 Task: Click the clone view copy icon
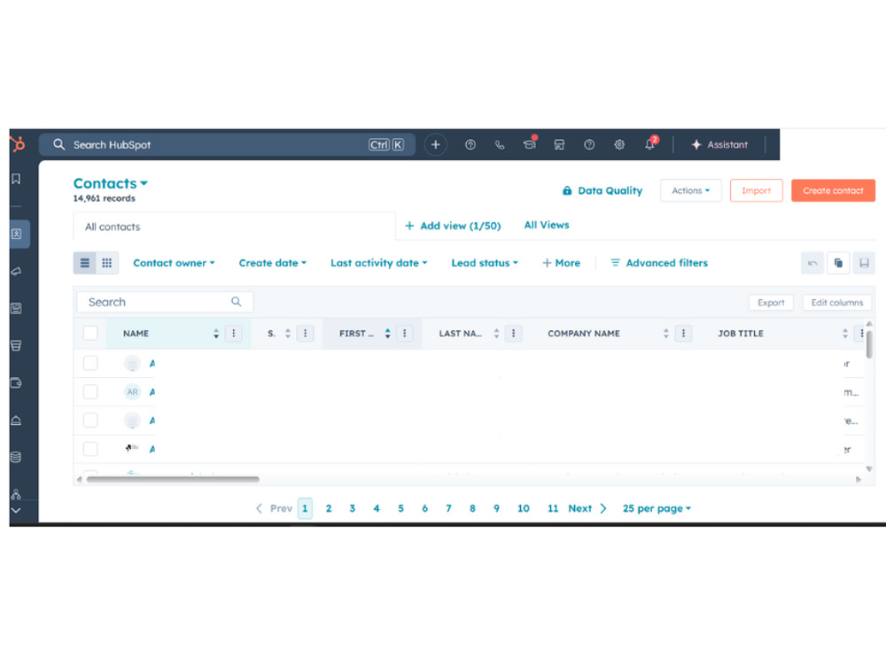click(x=838, y=263)
